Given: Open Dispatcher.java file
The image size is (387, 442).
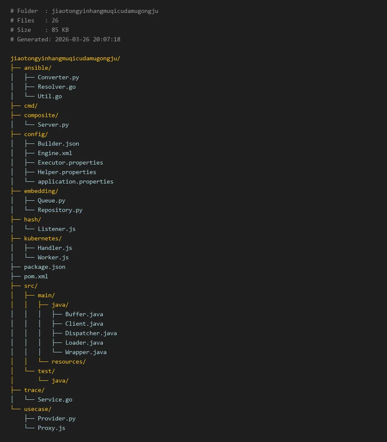Looking at the screenshot, I should (91, 333).
